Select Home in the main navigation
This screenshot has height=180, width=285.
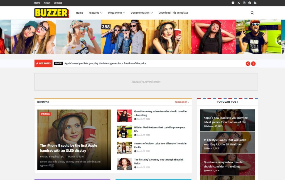coord(80,13)
